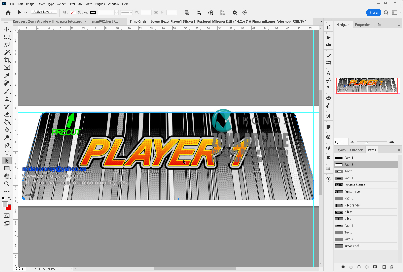This screenshot has height=272, width=403.
Task: Switch to the Layers tab
Action: [341, 150]
